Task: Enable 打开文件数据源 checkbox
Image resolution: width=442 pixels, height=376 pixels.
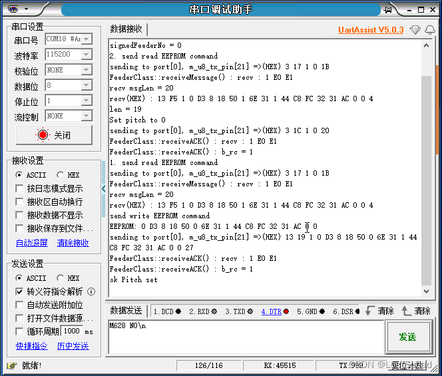Action: coord(19,318)
